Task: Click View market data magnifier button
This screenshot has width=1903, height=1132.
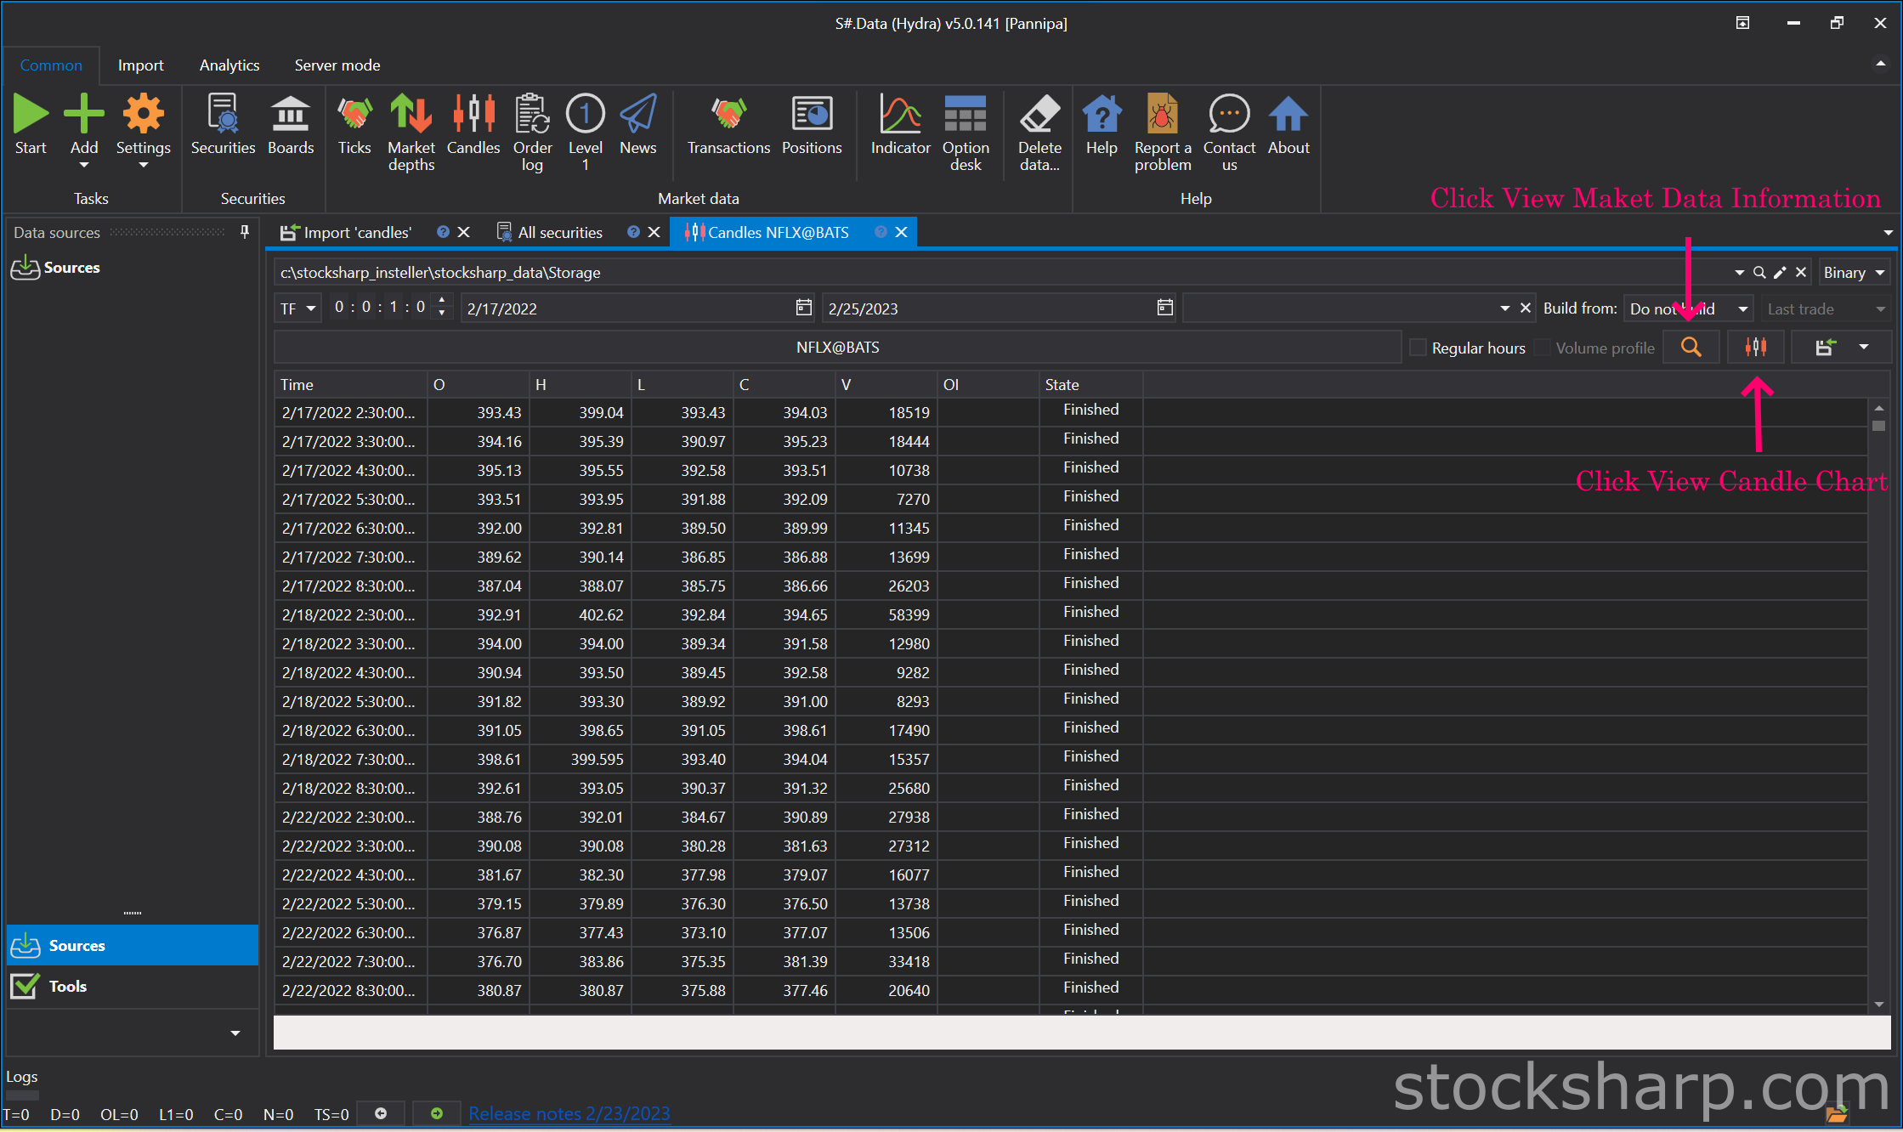Action: pyautogui.click(x=1691, y=347)
